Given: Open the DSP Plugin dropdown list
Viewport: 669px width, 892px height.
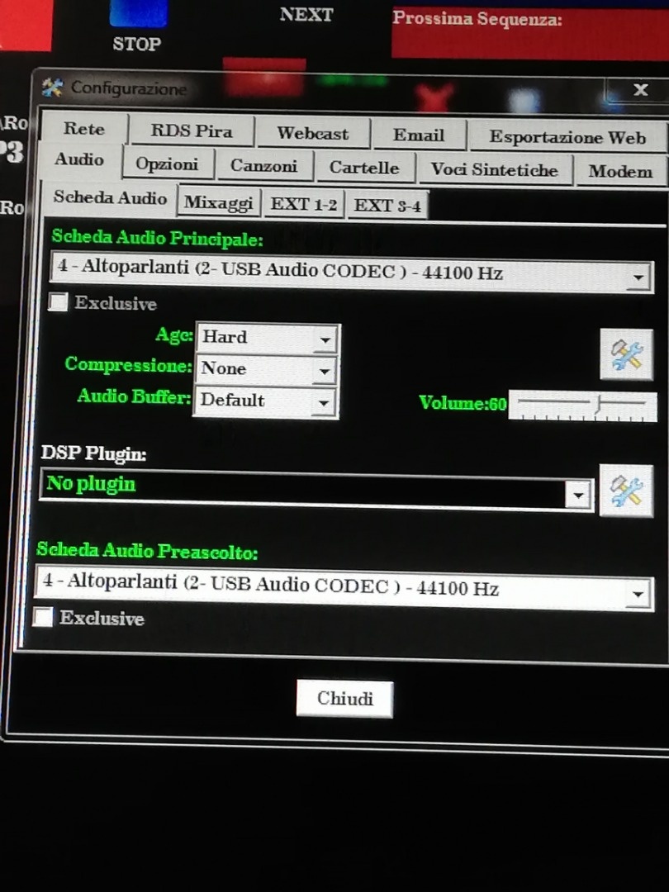Looking at the screenshot, I should tap(578, 495).
